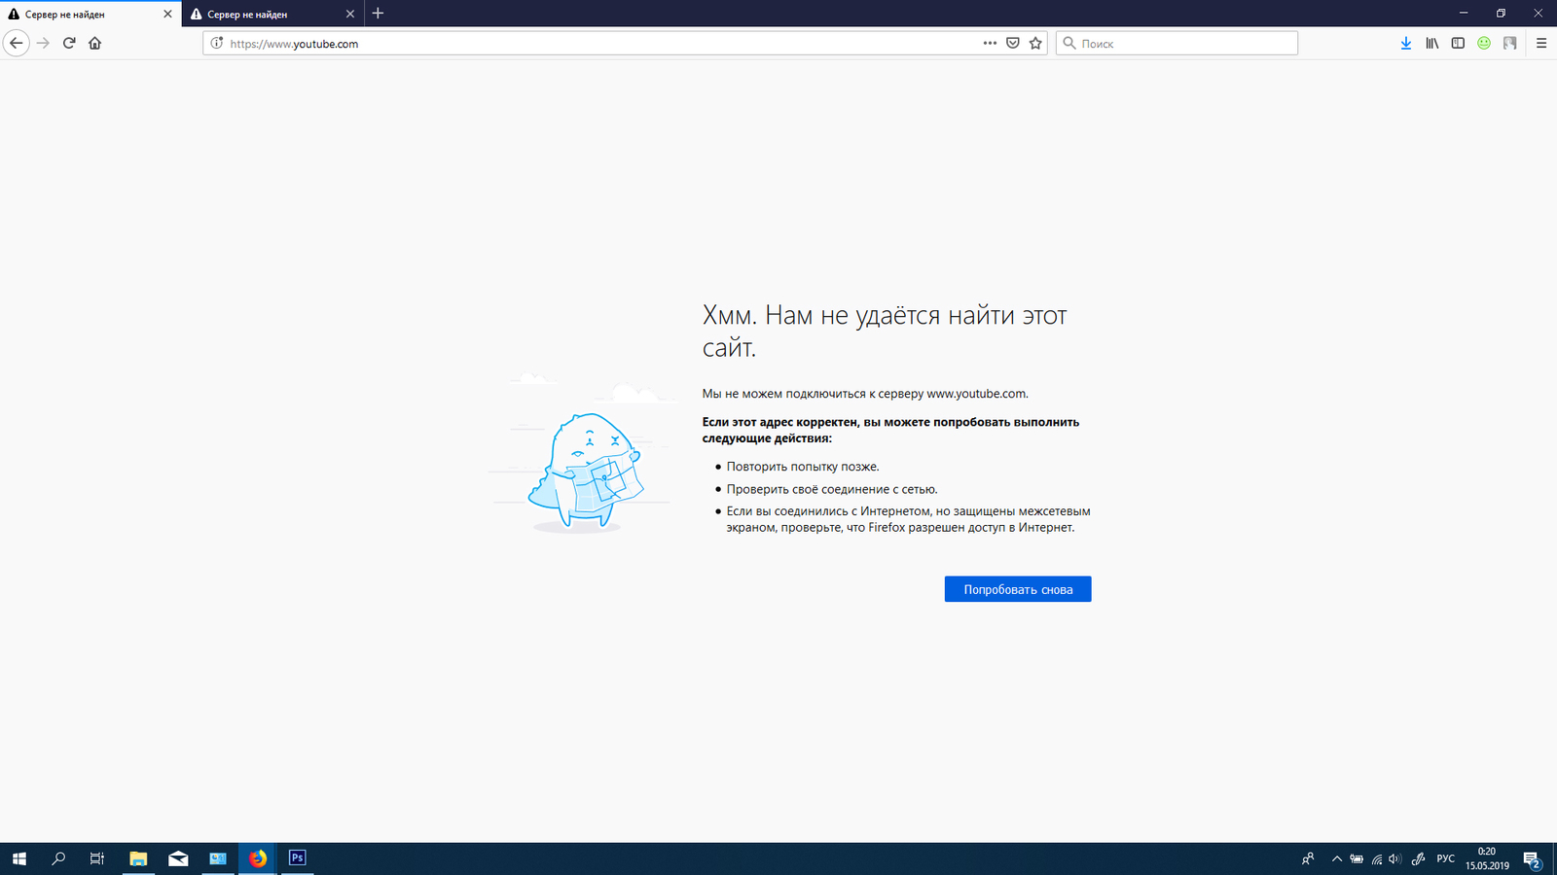
Task: Save the page to Pocket
Action: point(1013,43)
